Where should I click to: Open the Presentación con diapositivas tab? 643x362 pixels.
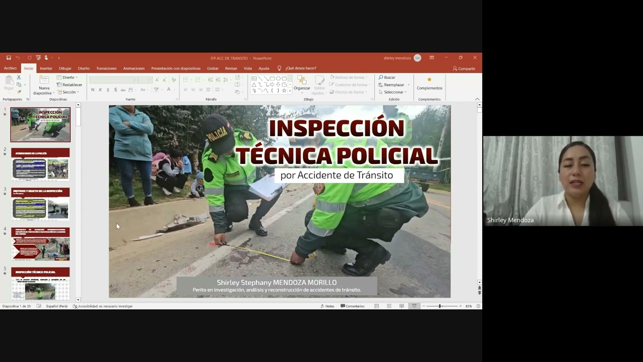point(176,68)
